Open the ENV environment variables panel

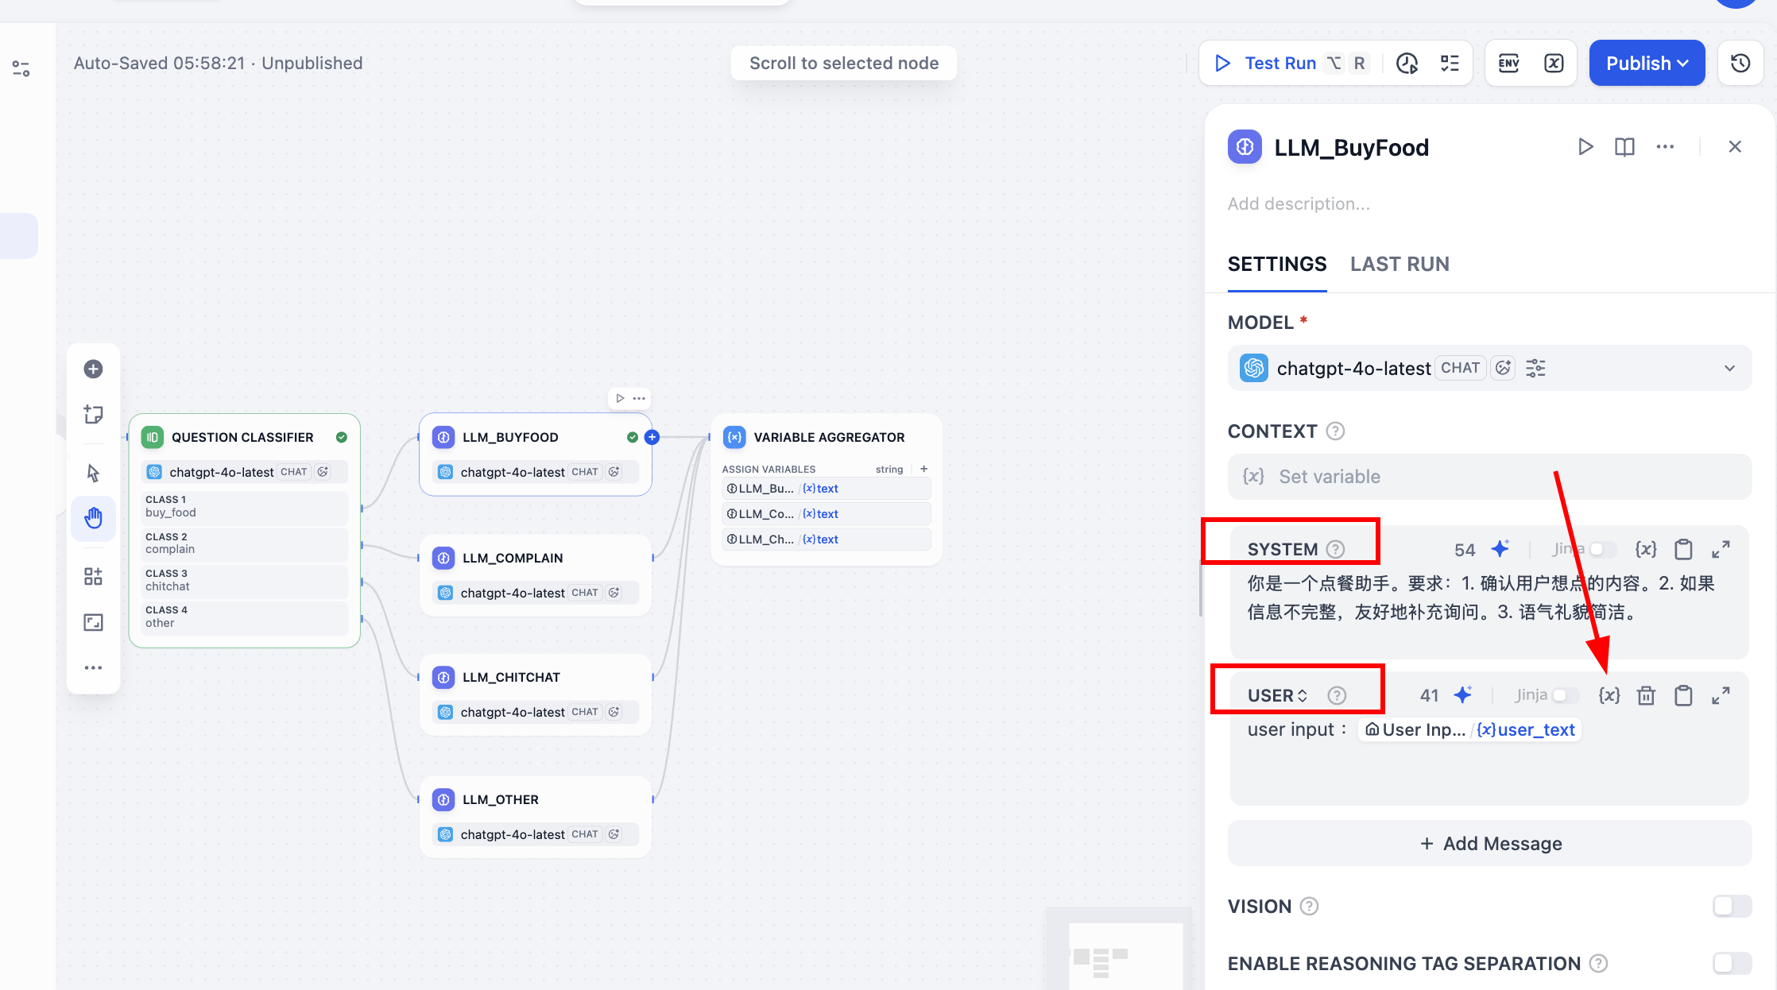click(1508, 64)
